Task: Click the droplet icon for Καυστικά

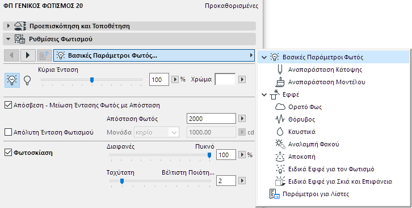Action: click(280, 132)
